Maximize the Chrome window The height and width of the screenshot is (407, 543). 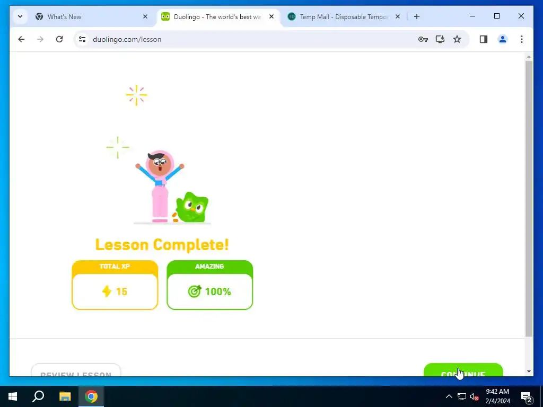pyautogui.click(x=496, y=16)
